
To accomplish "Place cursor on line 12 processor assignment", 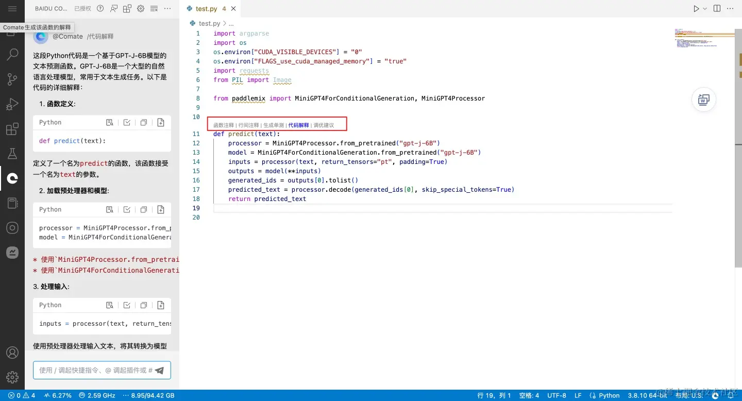I will click(334, 143).
